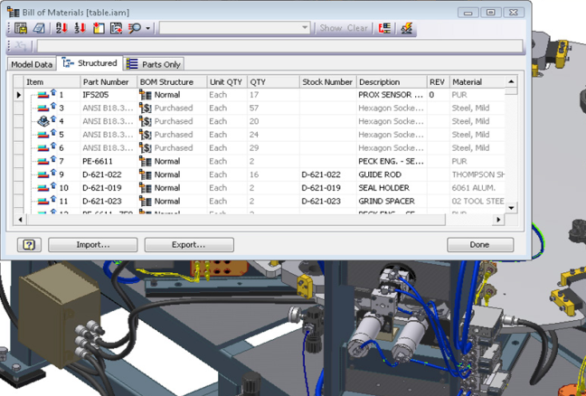Image resolution: width=586 pixels, height=396 pixels.
Task: Click the Normal structure icon in PE-6611 row
Action: pos(146,162)
